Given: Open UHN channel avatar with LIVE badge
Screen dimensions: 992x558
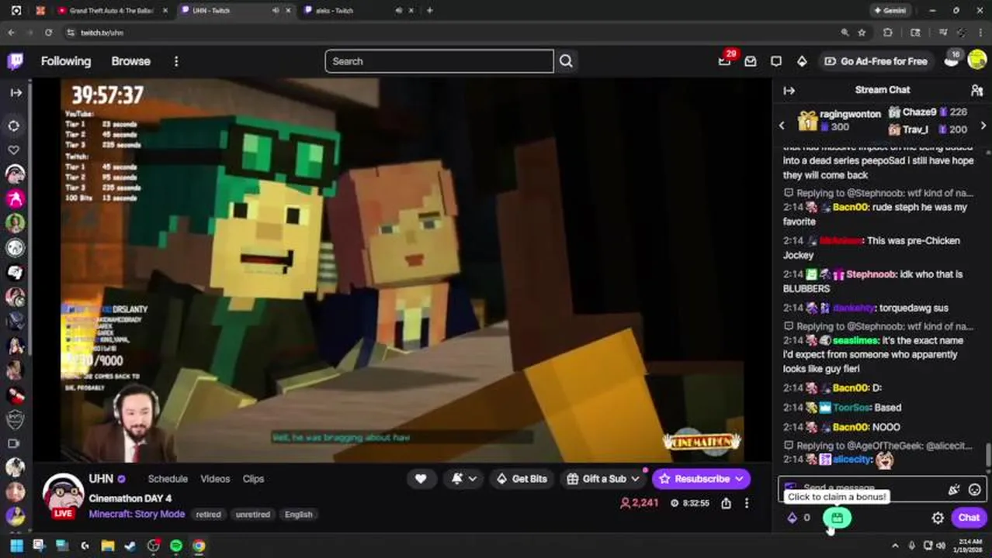Looking at the screenshot, I should coord(63,495).
